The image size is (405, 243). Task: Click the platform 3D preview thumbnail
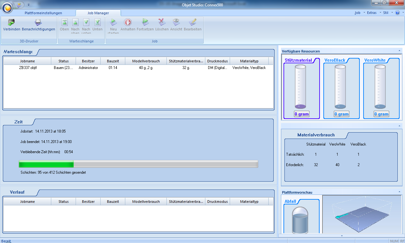(362, 214)
